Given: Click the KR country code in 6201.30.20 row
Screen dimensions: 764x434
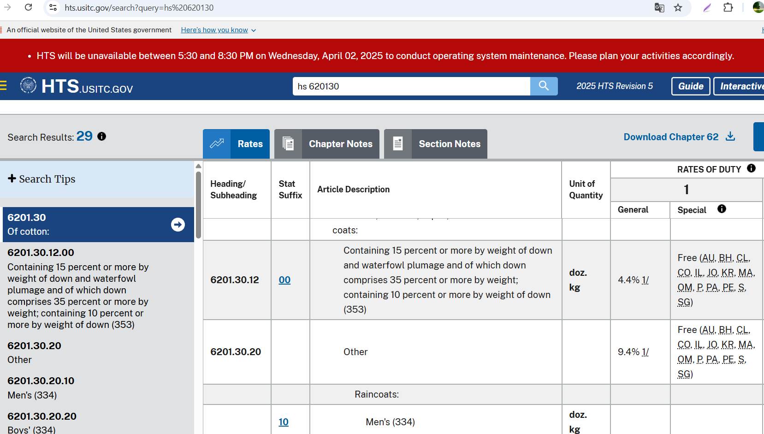Looking at the screenshot, I should (x=728, y=345).
